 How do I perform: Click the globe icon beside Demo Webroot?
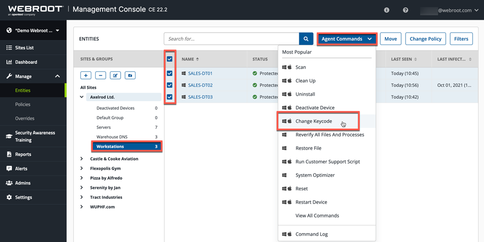click(x=9, y=31)
